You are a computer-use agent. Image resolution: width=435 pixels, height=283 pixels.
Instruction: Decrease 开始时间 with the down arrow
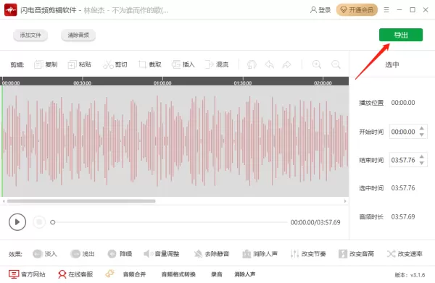[x=422, y=135]
